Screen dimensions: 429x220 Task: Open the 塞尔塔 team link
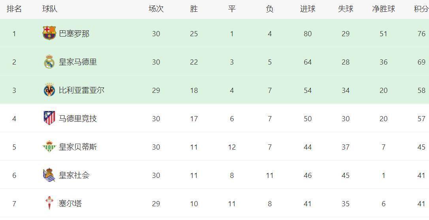[x=70, y=204]
